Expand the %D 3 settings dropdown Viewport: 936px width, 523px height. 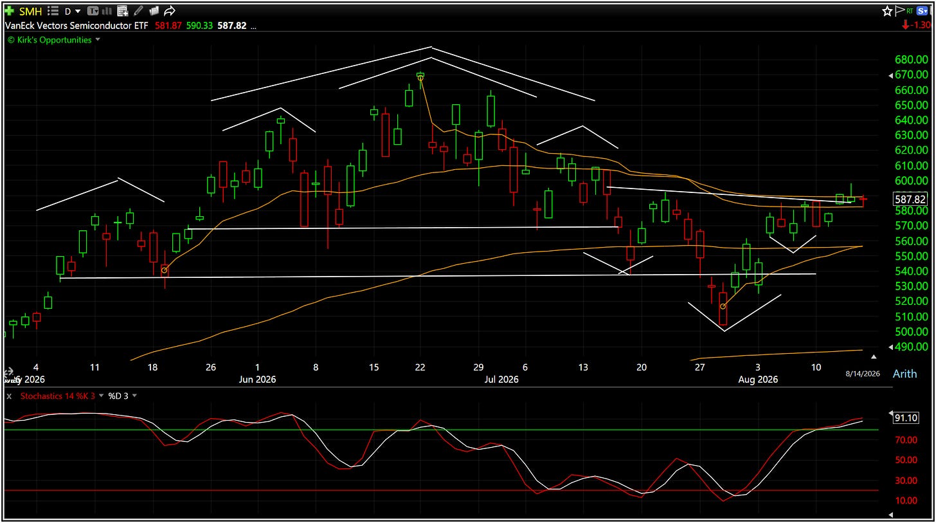(x=135, y=396)
